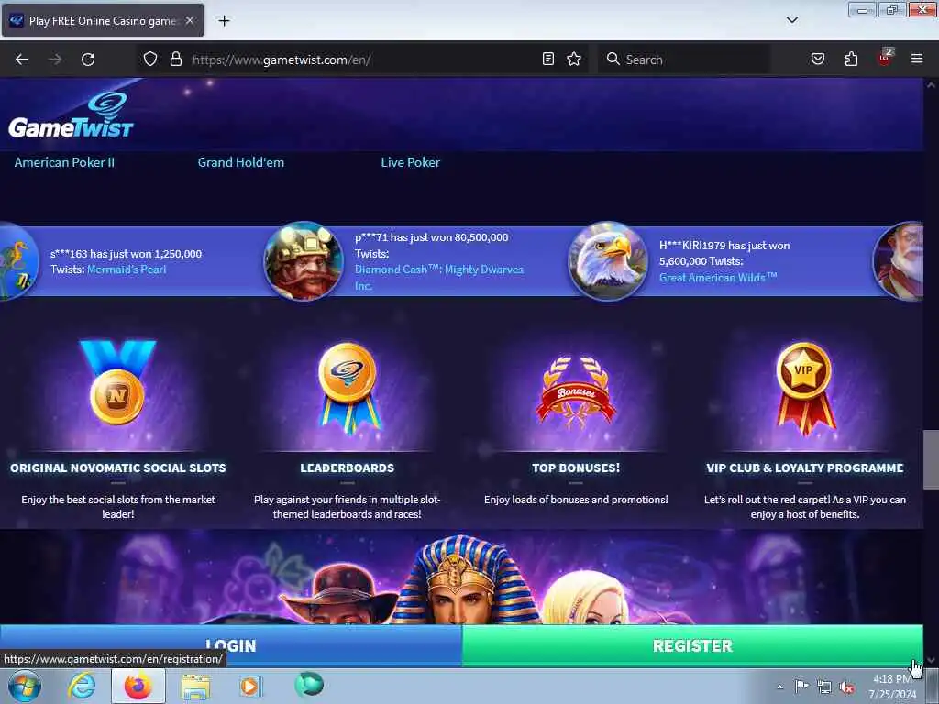The width and height of the screenshot is (939, 704).
Task: Open Save to Pocket icon
Action: (x=818, y=59)
